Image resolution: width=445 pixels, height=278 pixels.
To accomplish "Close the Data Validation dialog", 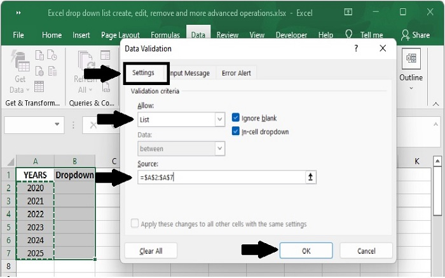I will tap(383, 48).
